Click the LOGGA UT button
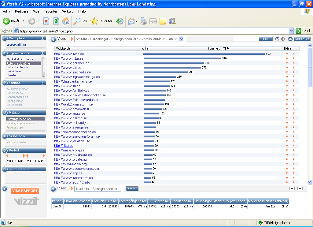The width and height of the screenshot is (313, 227). tap(302, 39)
